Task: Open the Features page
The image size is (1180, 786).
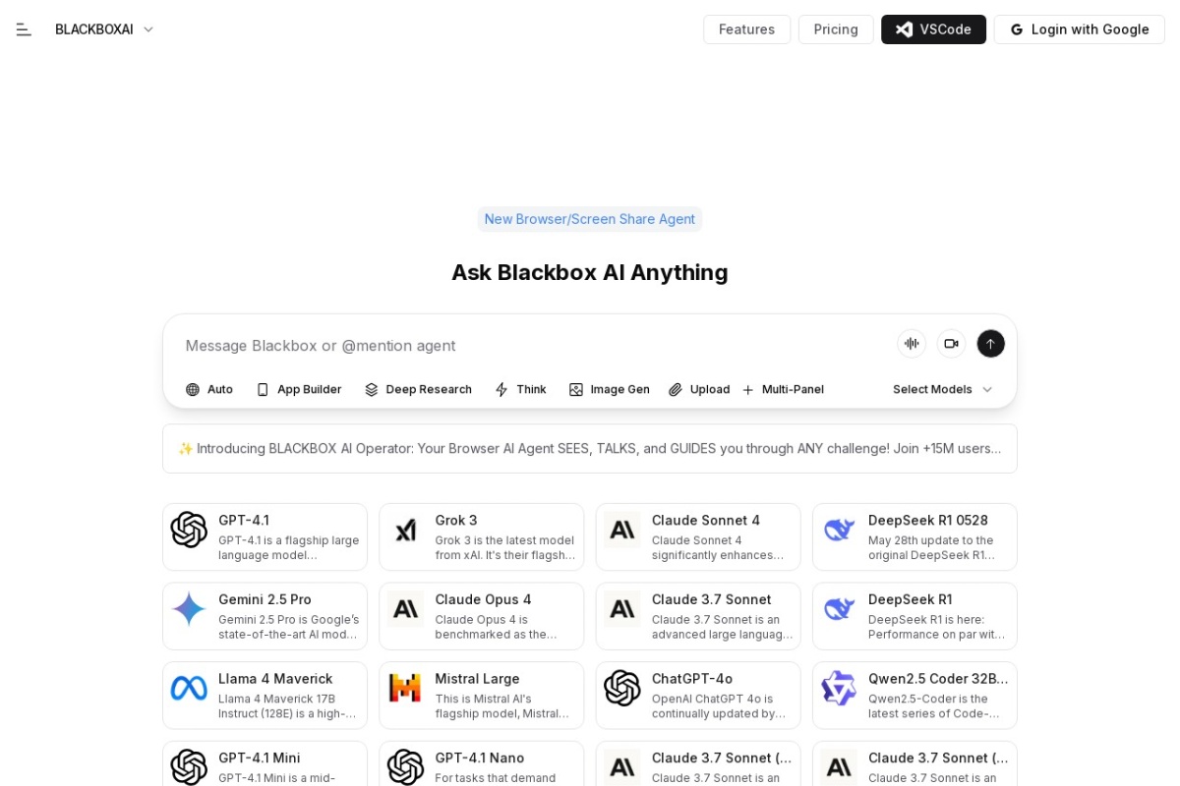Action: pyautogui.click(x=746, y=29)
